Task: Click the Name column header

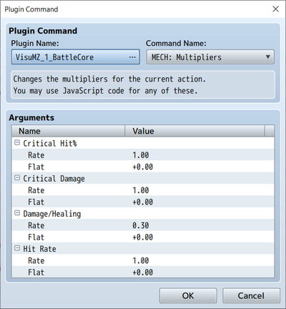Action: coord(69,131)
